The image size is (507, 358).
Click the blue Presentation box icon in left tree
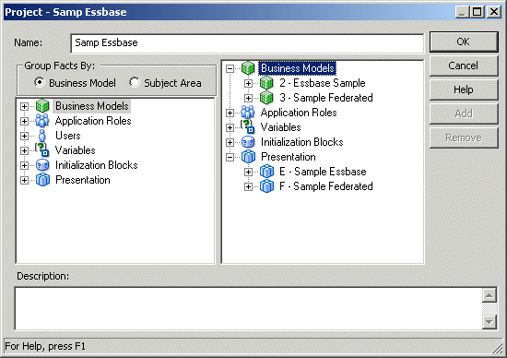(42, 180)
